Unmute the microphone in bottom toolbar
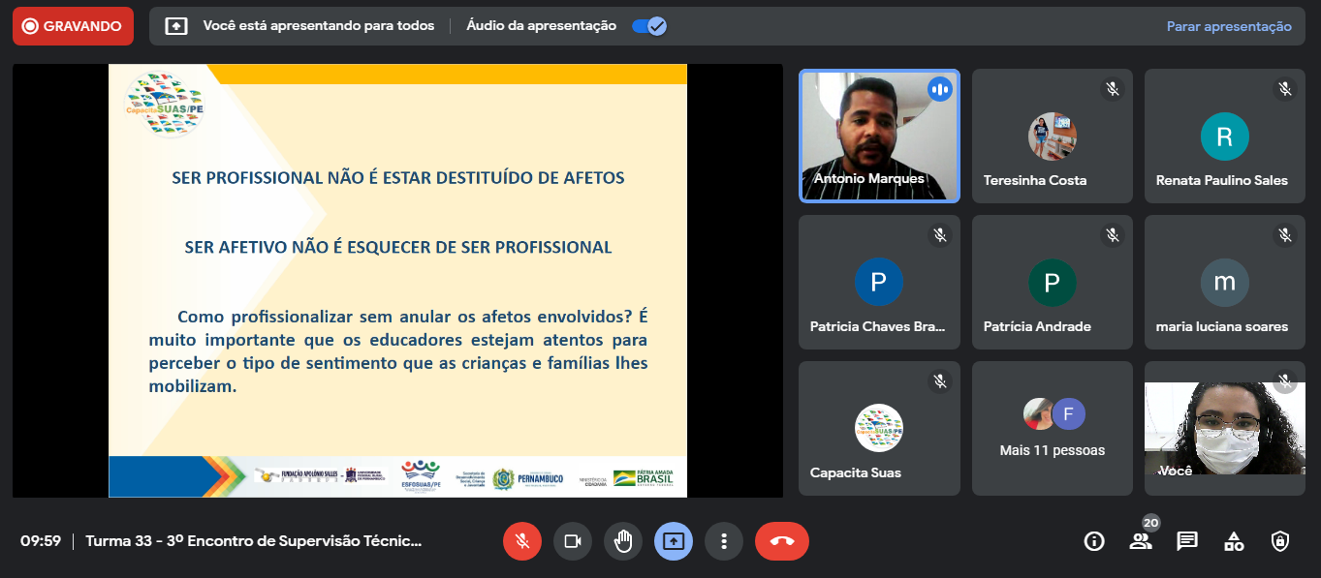This screenshot has height=578, width=1321. (x=522, y=541)
